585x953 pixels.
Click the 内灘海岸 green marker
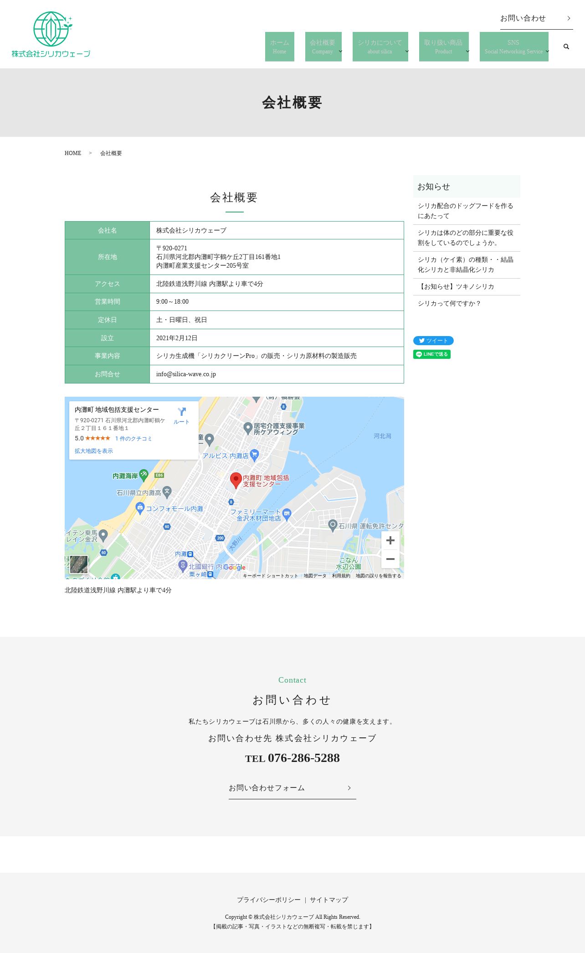[x=144, y=475]
